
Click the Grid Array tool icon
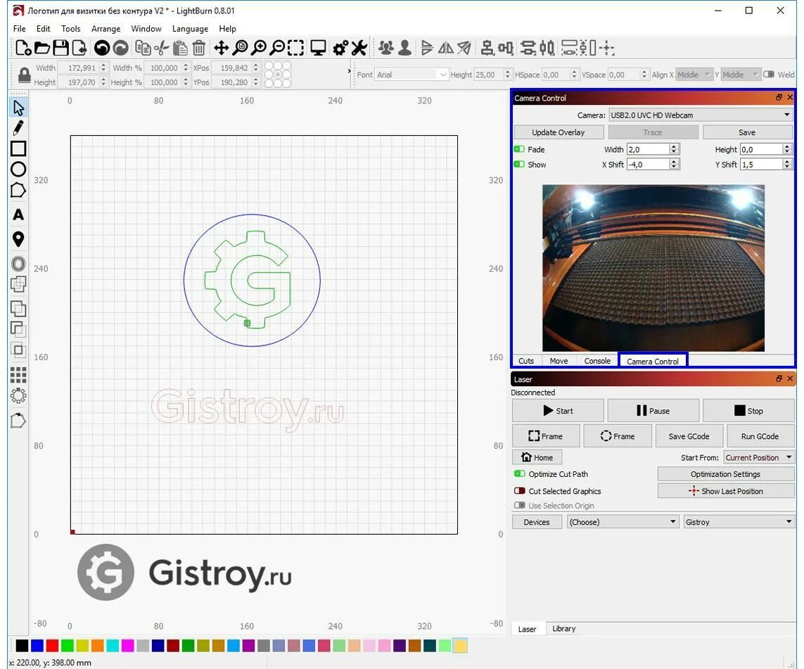pyautogui.click(x=18, y=375)
